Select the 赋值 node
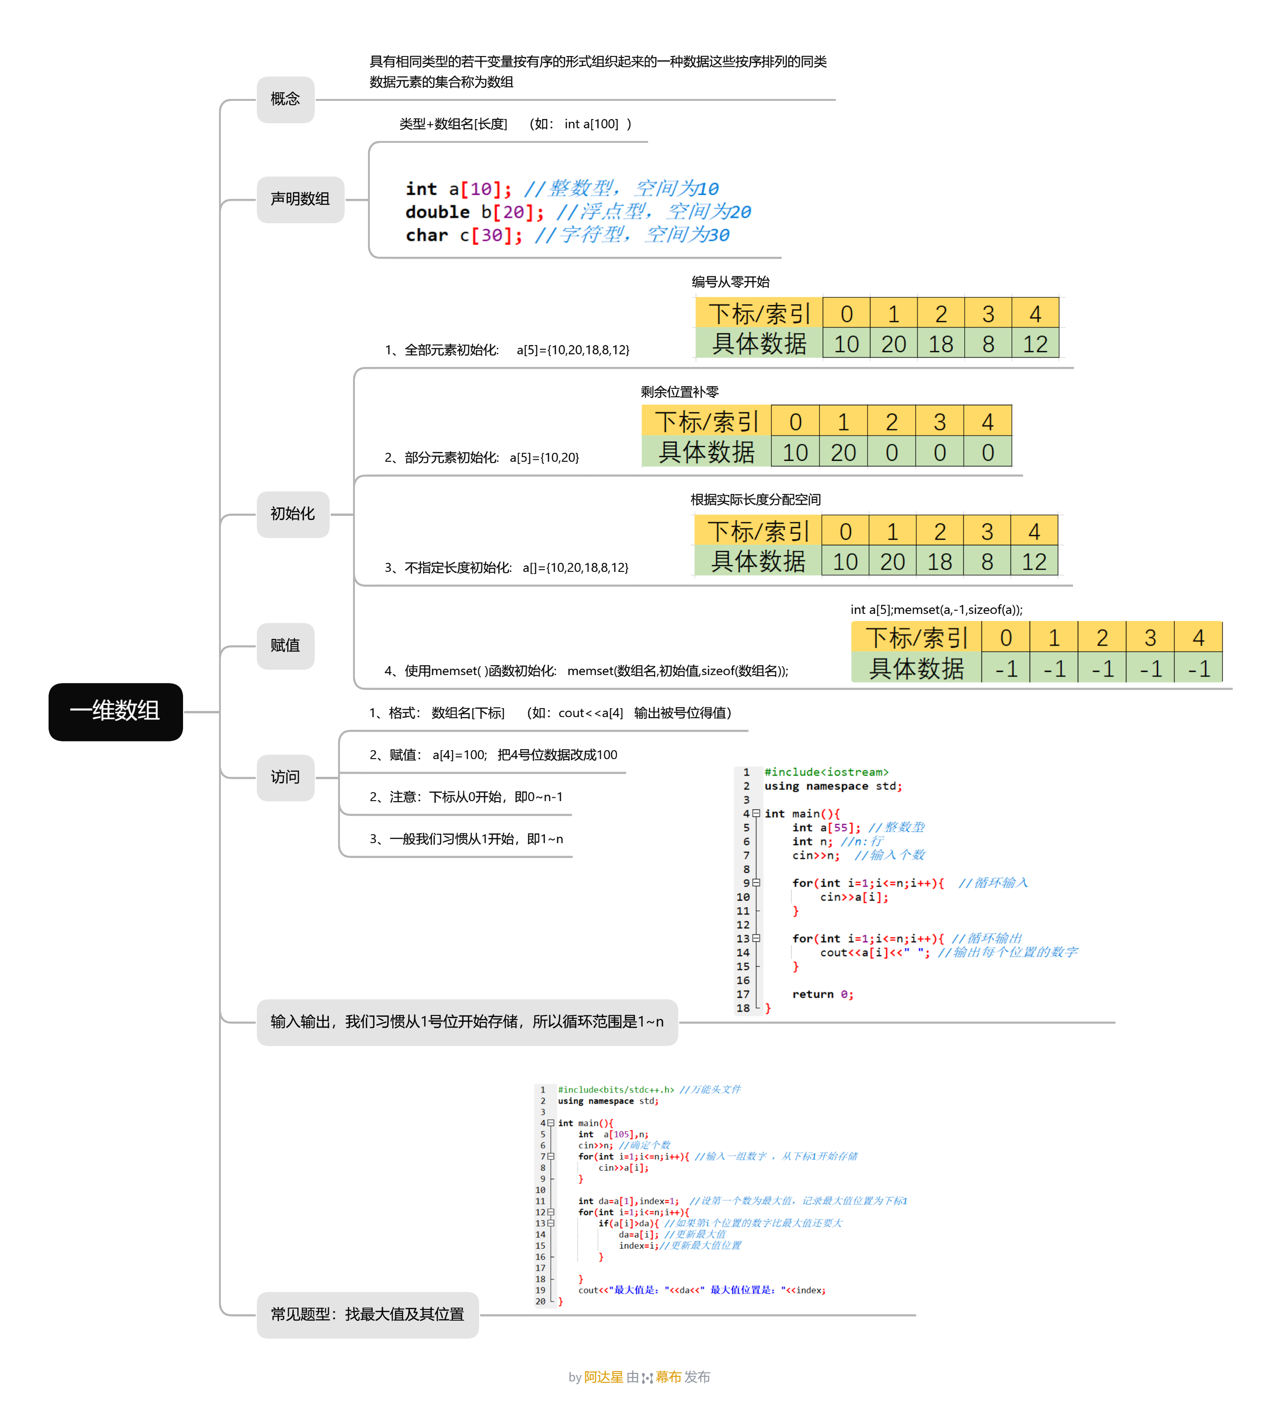The image size is (1279, 1401). click(x=285, y=646)
